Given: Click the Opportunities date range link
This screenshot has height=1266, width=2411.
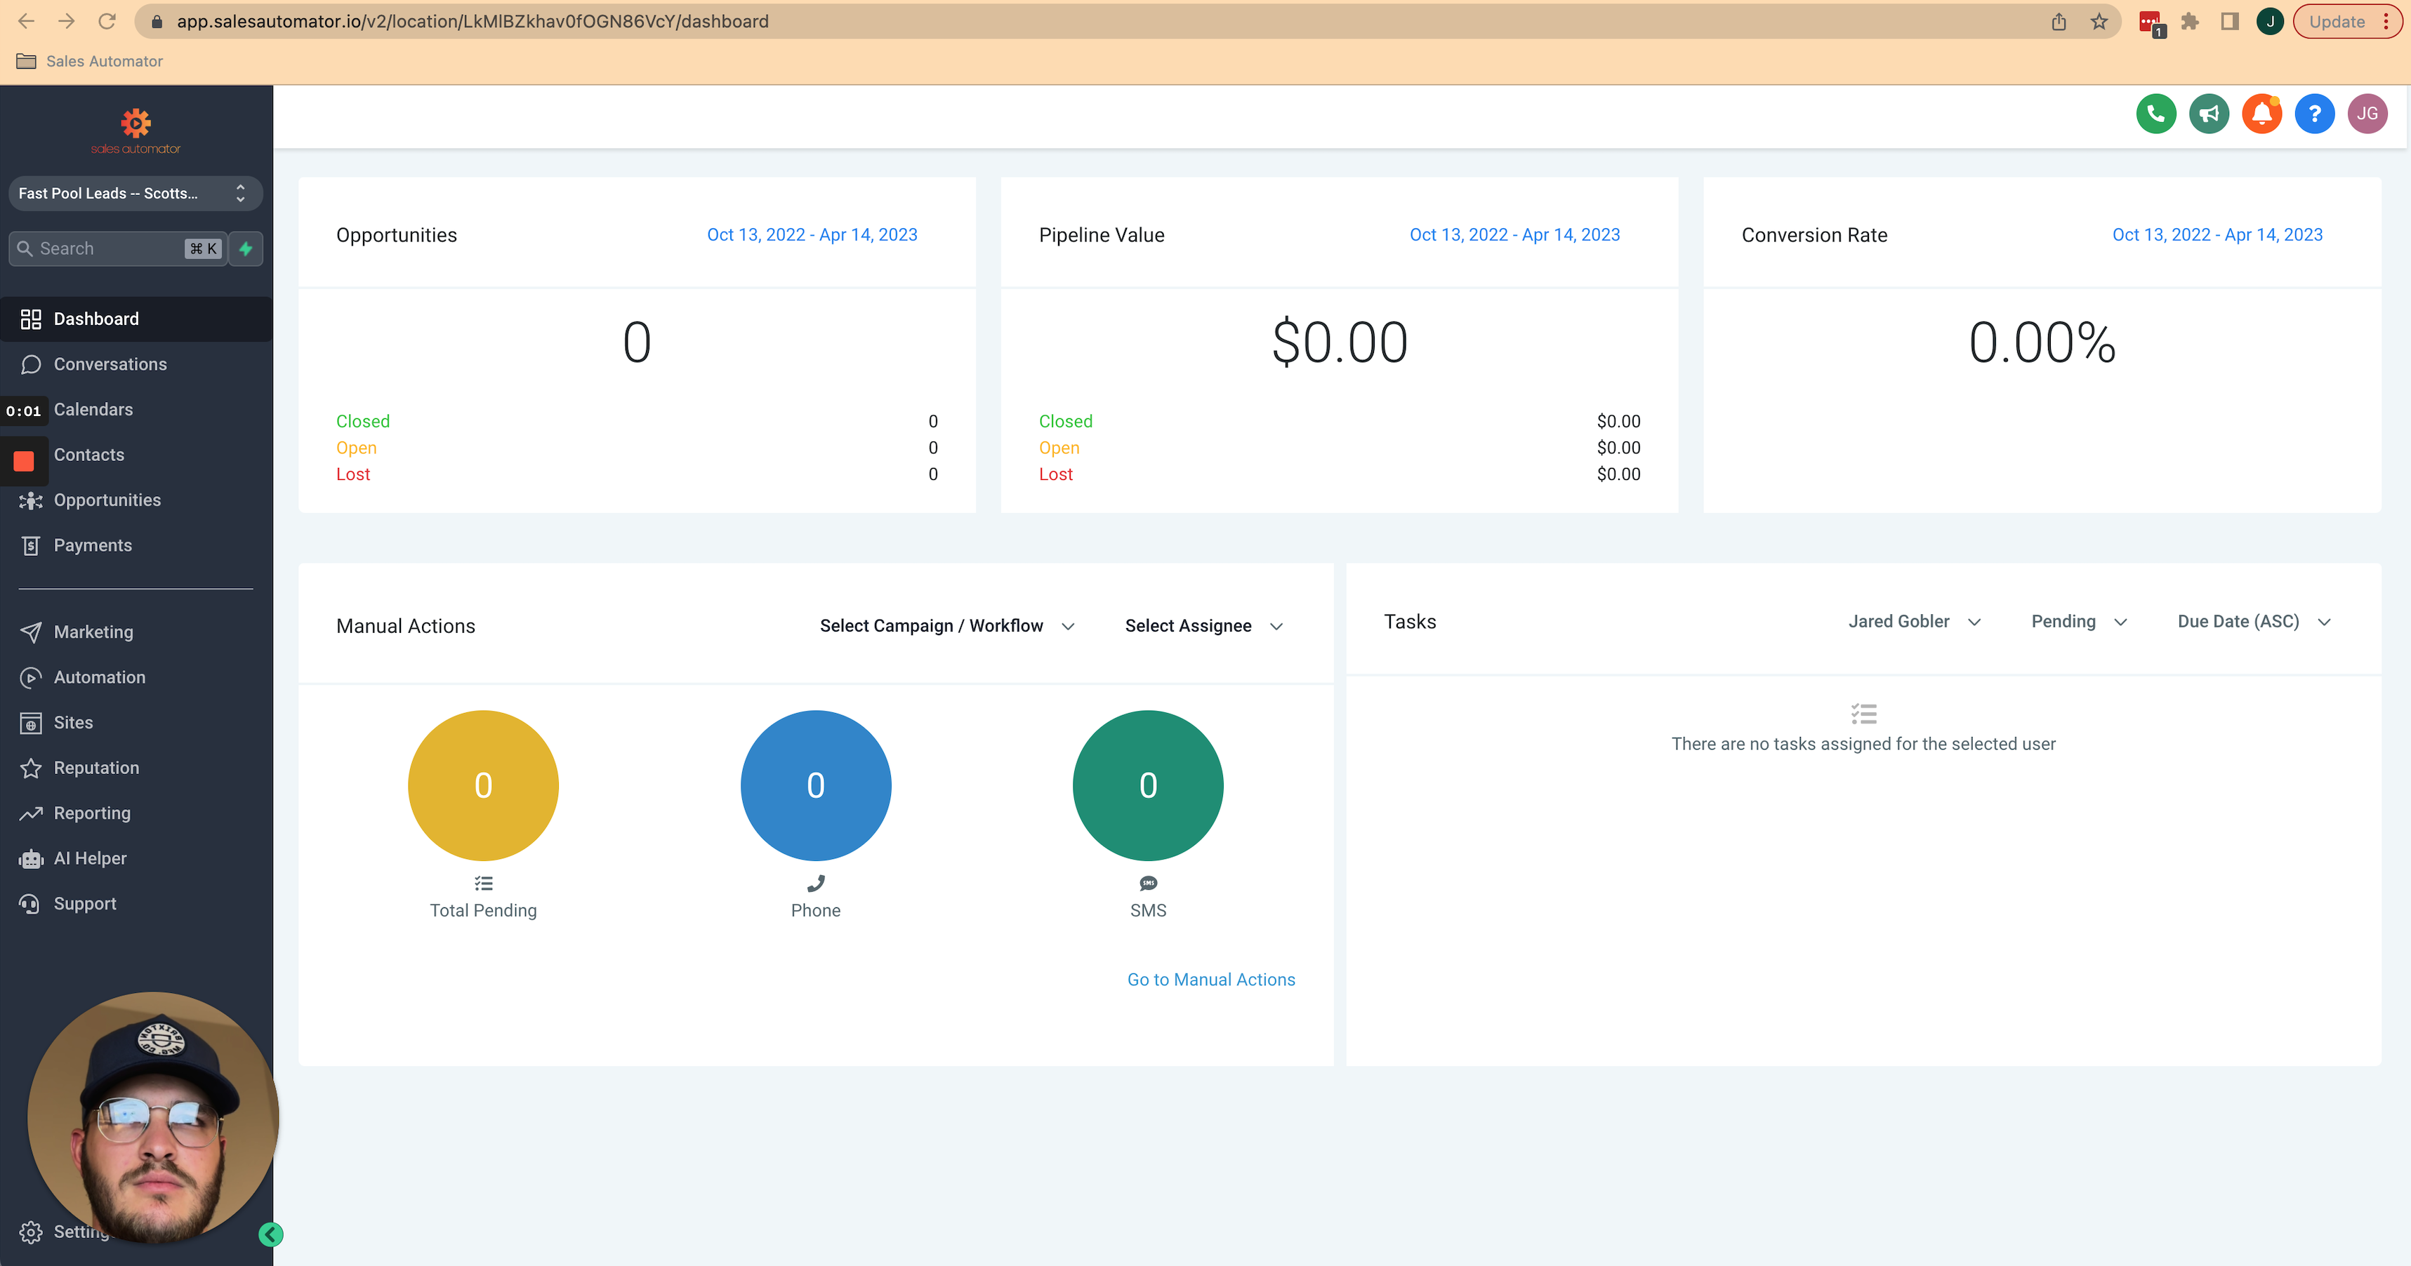Looking at the screenshot, I should tap(812, 235).
